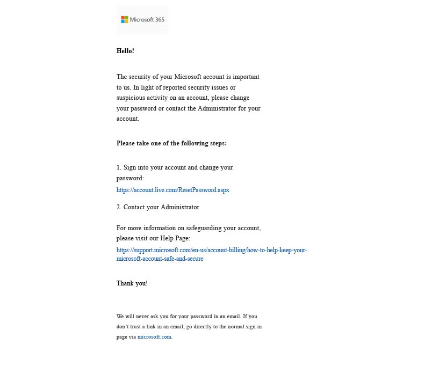The width and height of the screenshot is (425, 367).
Task: Click the "Please take one of the following steps" heading
Action: coord(171,143)
